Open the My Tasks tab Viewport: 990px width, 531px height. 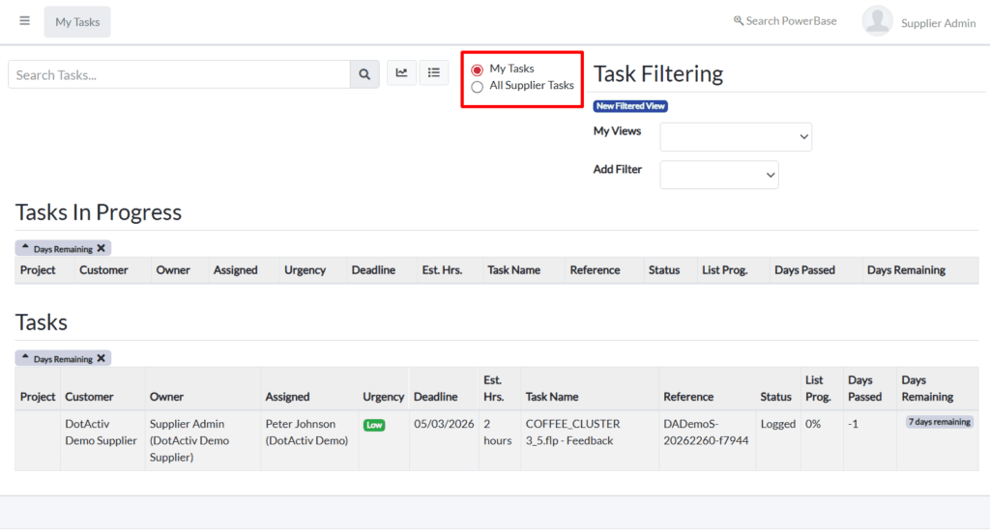[77, 21]
